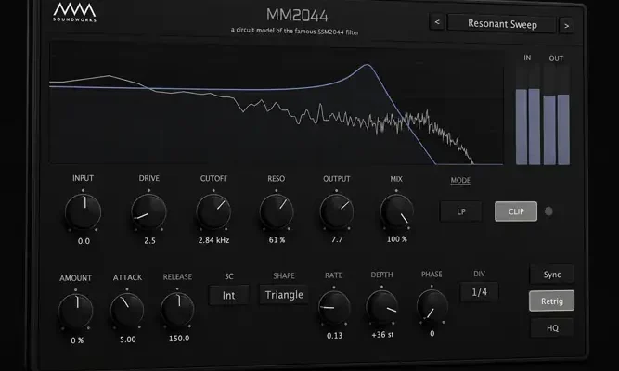Toggle the CLIP button
Screen dimensions: 619x371
(516, 211)
